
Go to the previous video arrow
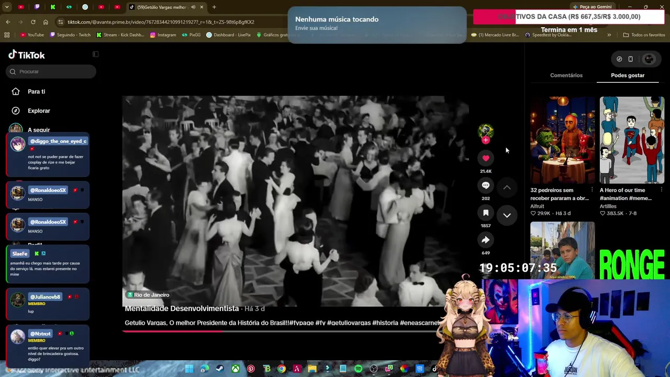[x=507, y=187]
